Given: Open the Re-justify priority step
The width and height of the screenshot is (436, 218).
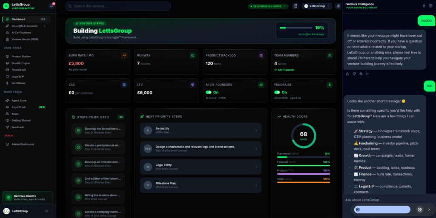Looking at the screenshot, I should pos(201,130).
